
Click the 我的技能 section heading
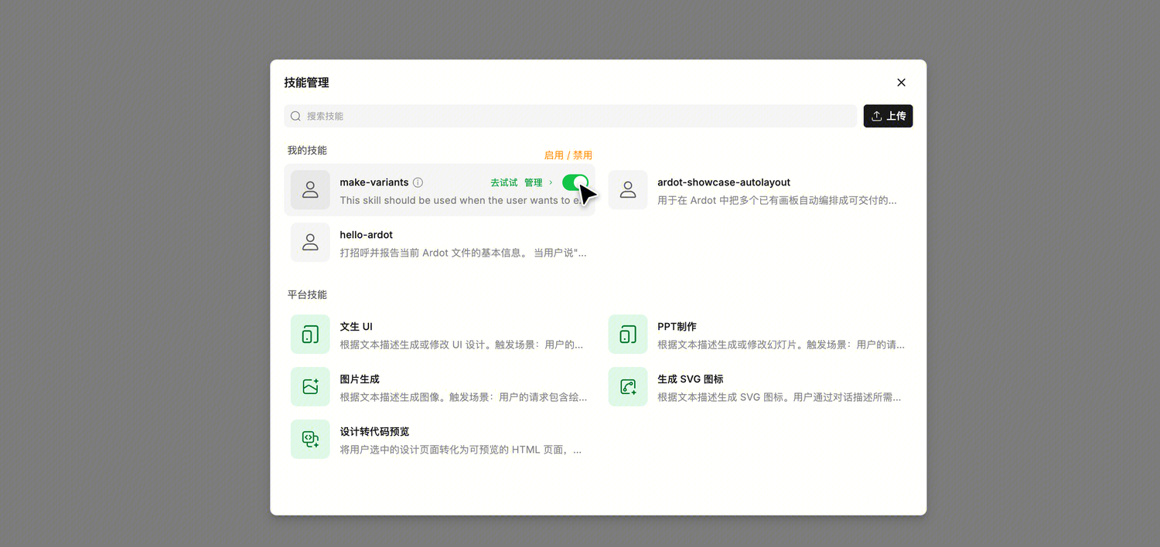(x=307, y=151)
